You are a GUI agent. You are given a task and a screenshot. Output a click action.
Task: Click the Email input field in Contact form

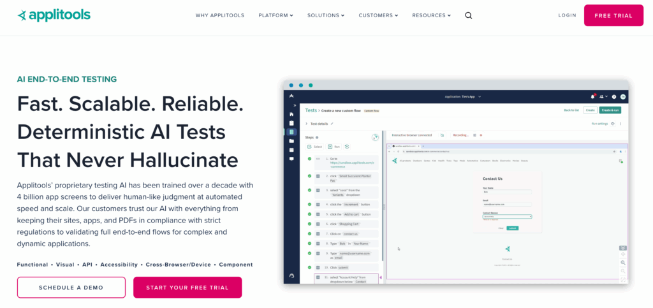point(507,204)
